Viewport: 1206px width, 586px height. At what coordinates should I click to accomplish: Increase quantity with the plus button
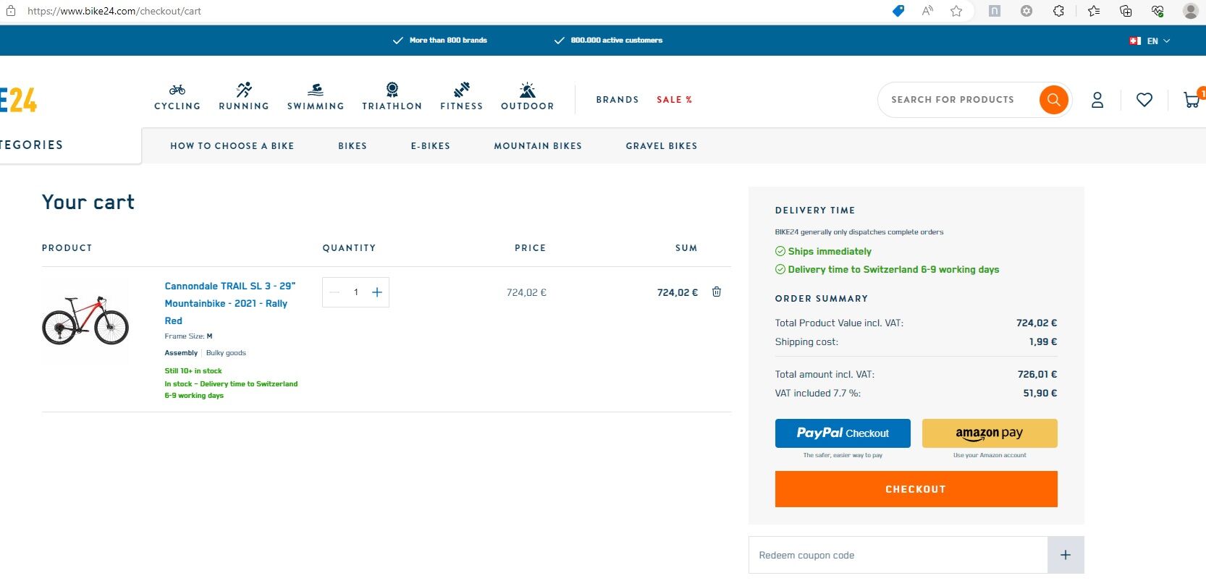point(377,292)
